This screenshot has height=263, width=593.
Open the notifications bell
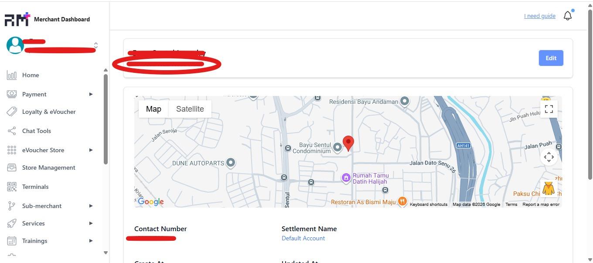pyautogui.click(x=568, y=16)
